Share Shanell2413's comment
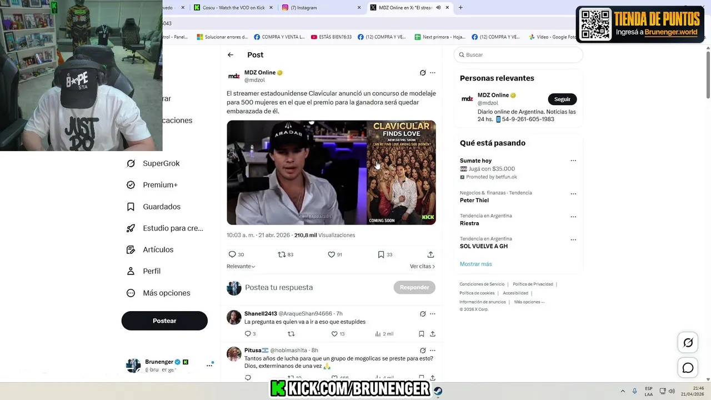 click(433, 334)
